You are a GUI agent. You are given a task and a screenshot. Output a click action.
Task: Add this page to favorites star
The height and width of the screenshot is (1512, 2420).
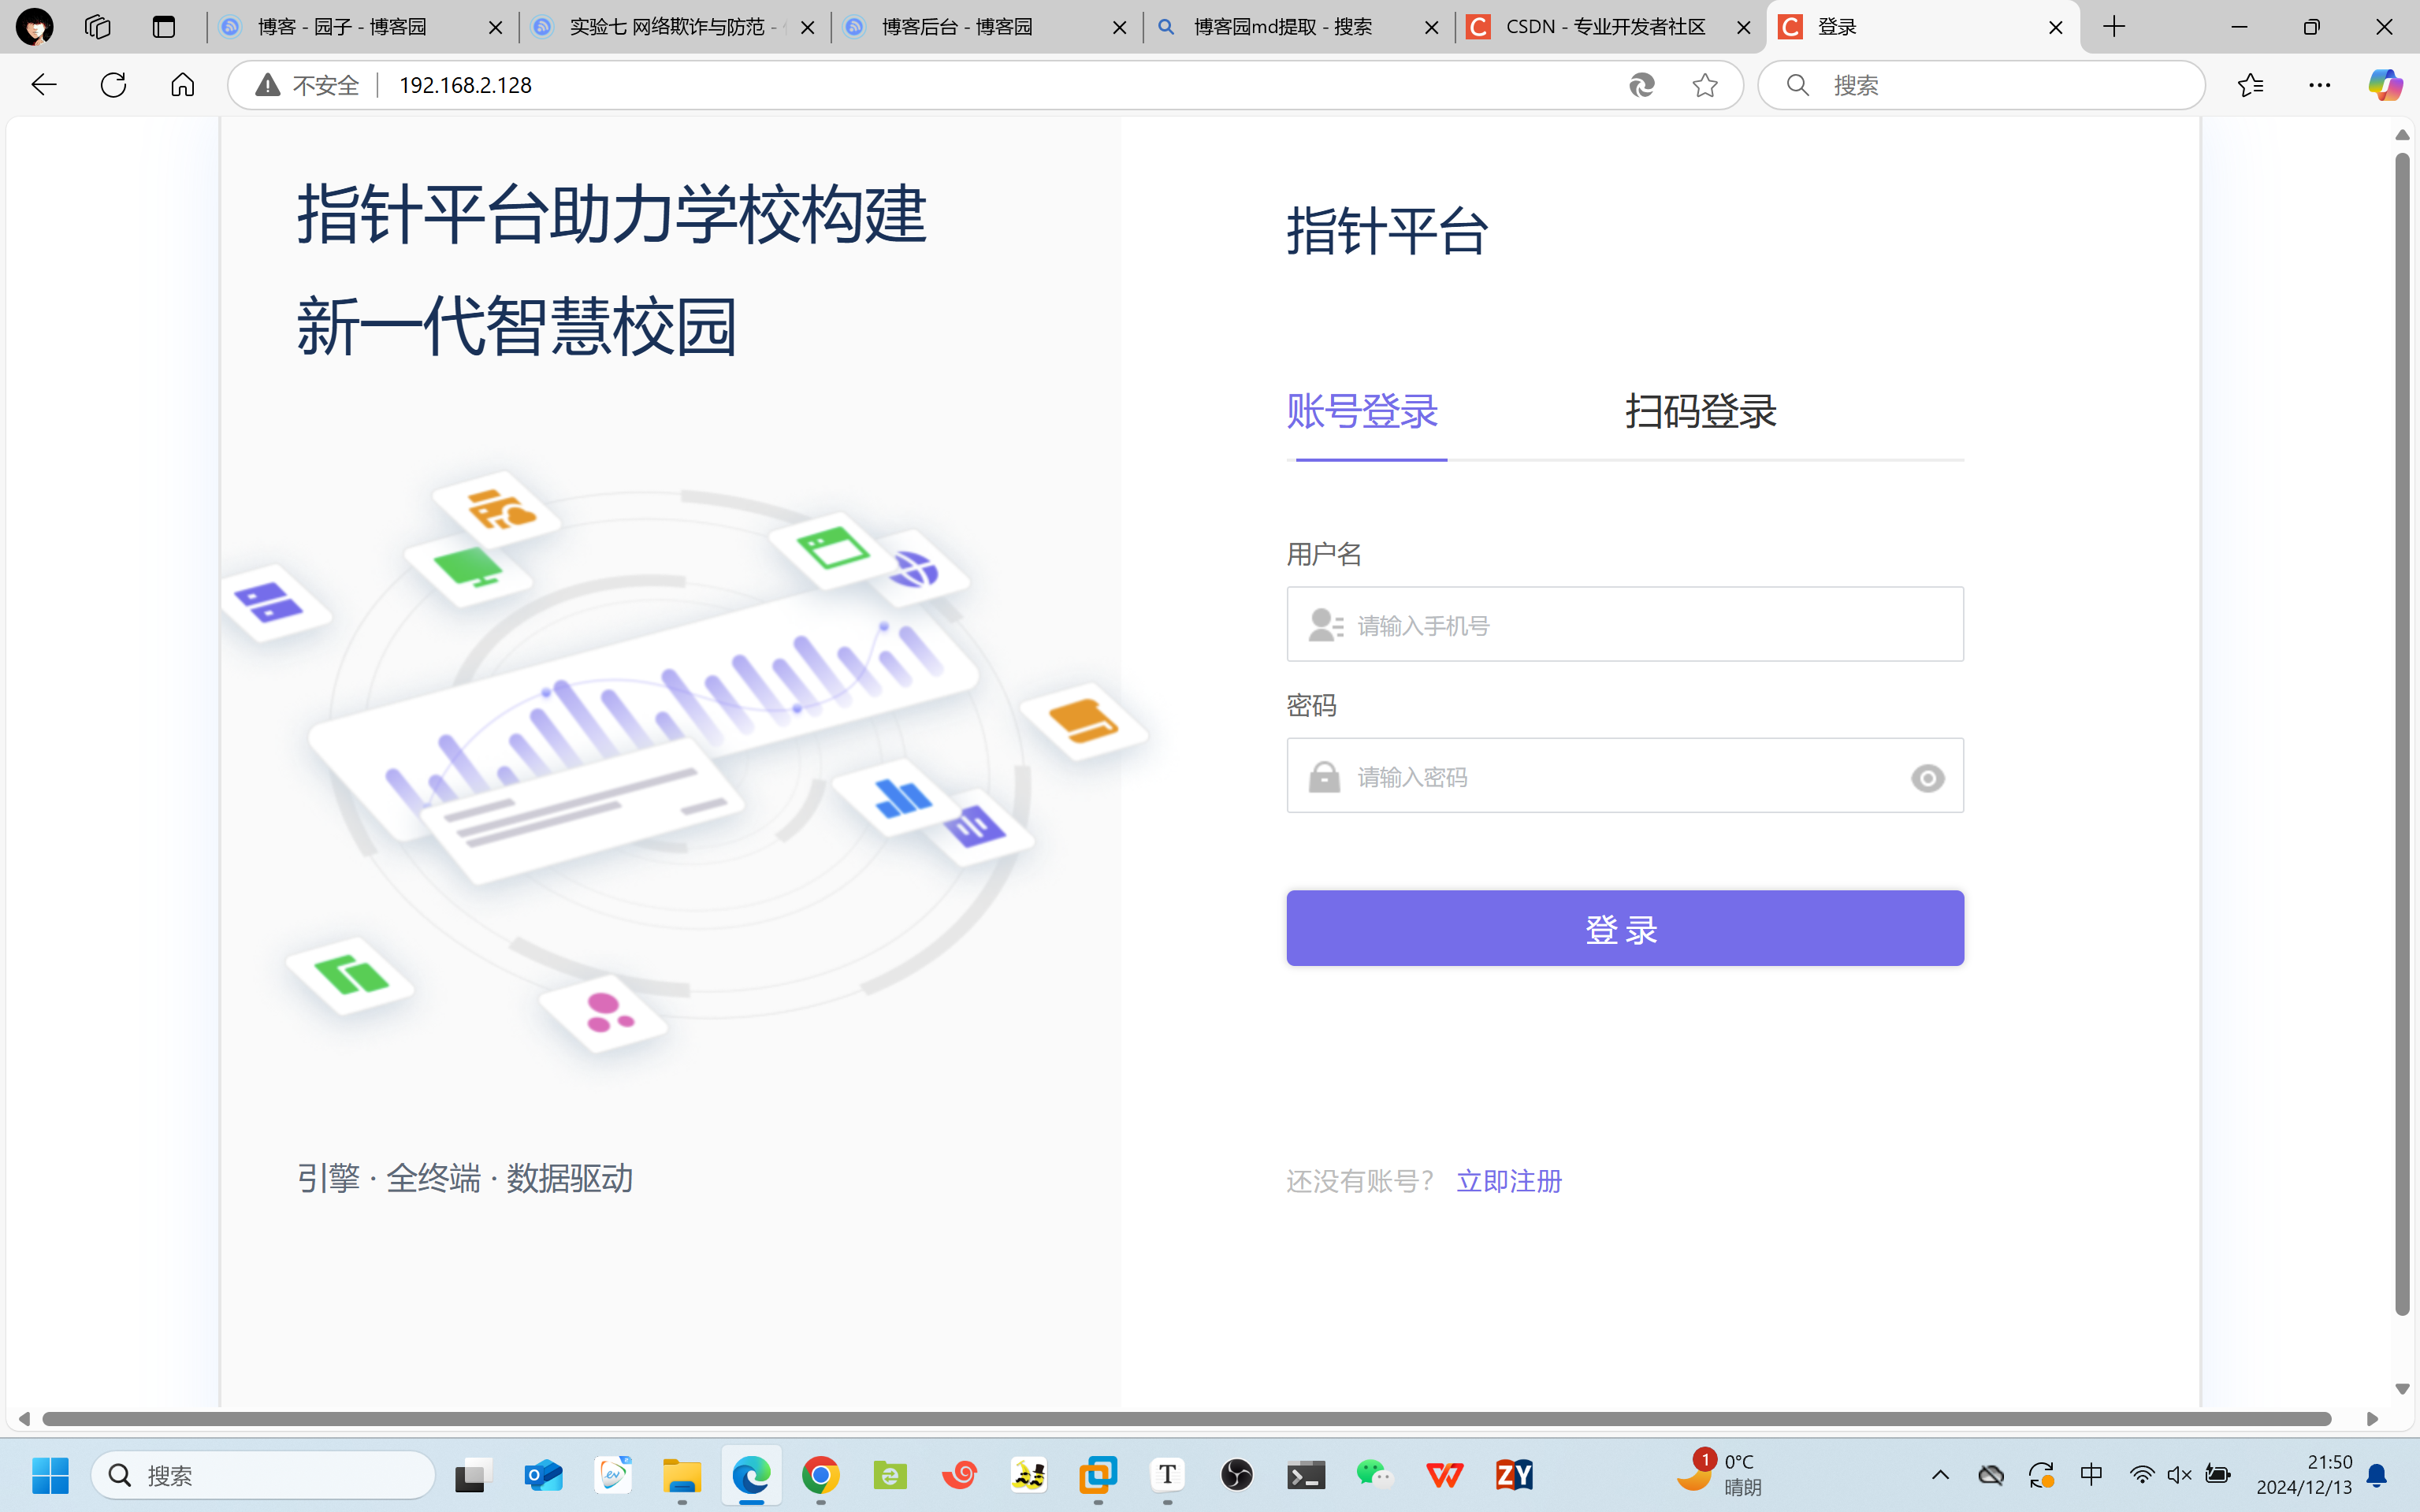1705,85
